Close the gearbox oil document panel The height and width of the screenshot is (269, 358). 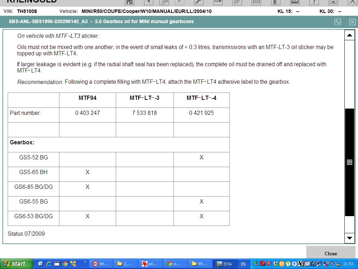pyautogui.click(x=352, y=22)
